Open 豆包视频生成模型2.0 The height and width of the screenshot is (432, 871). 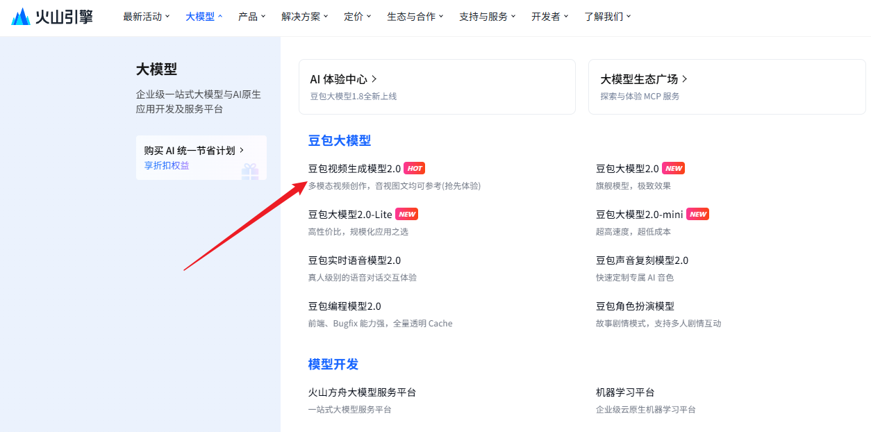pyautogui.click(x=354, y=169)
